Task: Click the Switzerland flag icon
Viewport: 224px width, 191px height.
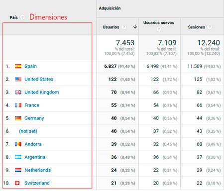Action: coord(17,183)
